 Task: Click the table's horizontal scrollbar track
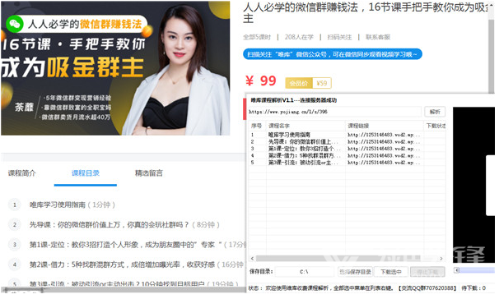tap(347, 259)
